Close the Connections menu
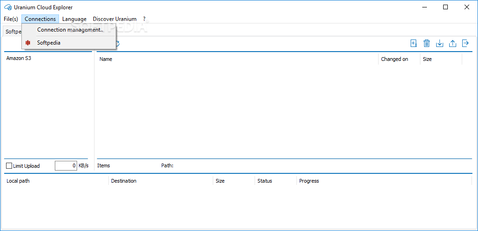The height and width of the screenshot is (231, 478). point(40,19)
